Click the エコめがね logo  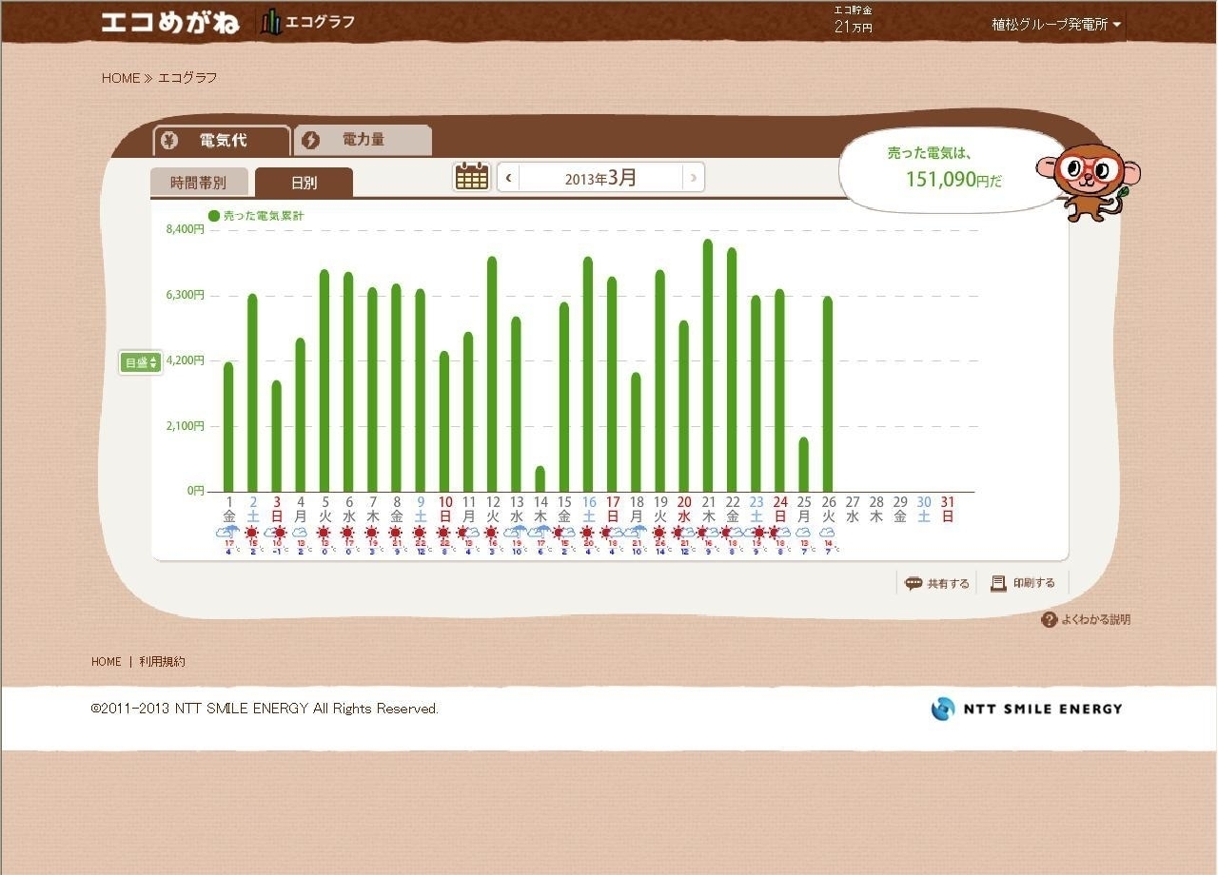point(170,22)
